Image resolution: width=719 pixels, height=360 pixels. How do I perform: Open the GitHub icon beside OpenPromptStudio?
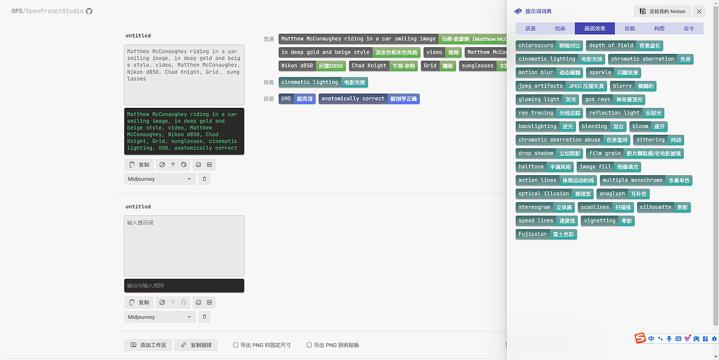click(89, 11)
